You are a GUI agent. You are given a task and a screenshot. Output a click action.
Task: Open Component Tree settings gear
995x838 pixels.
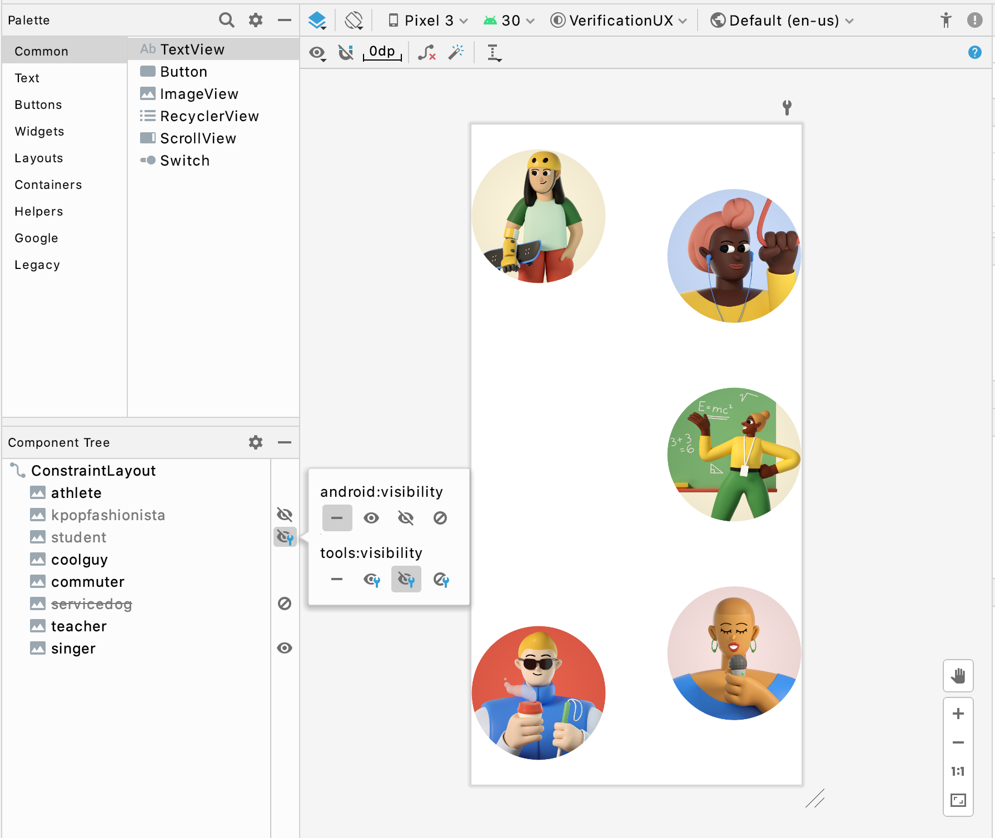click(x=256, y=442)
